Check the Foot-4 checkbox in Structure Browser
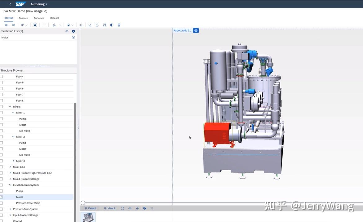 point(2,76)
